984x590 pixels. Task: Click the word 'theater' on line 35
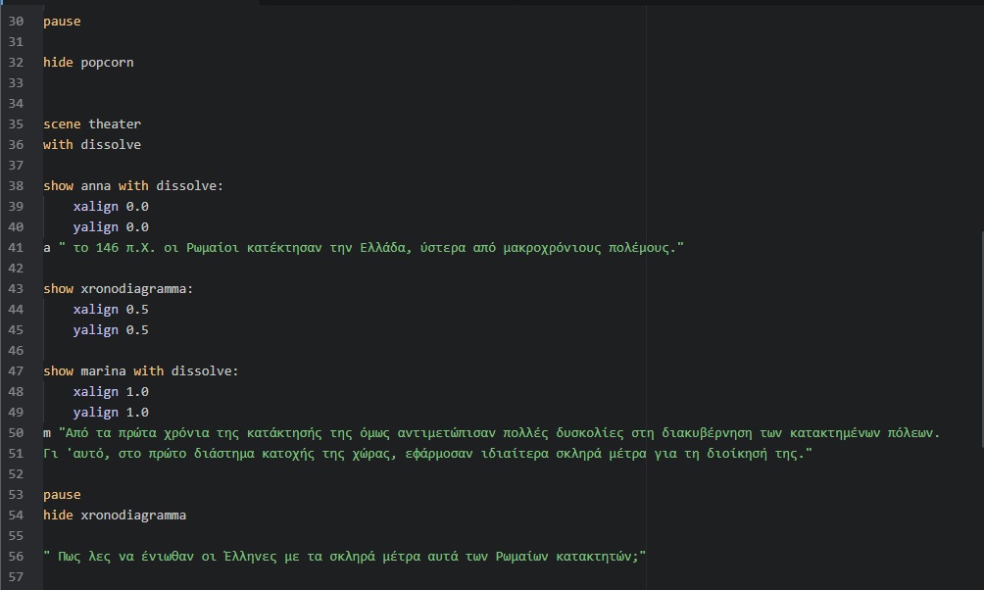[115, 124]
